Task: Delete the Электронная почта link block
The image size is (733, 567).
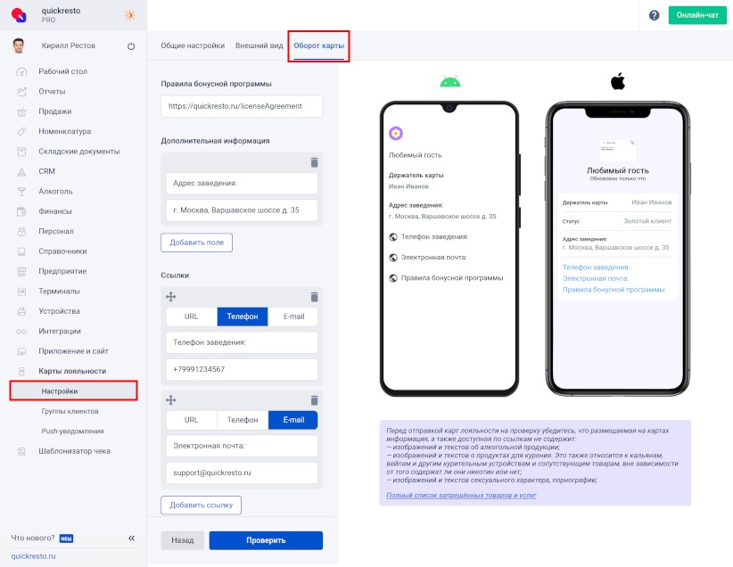Action: [x=315, y=400]
